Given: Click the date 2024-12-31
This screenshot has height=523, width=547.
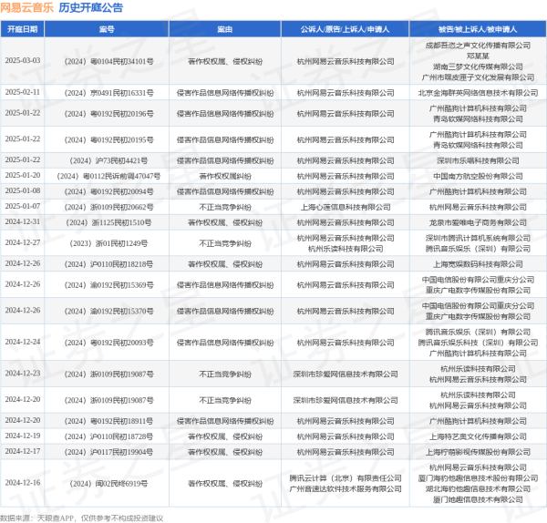Looking at the screenshot, I should [22, 221].
